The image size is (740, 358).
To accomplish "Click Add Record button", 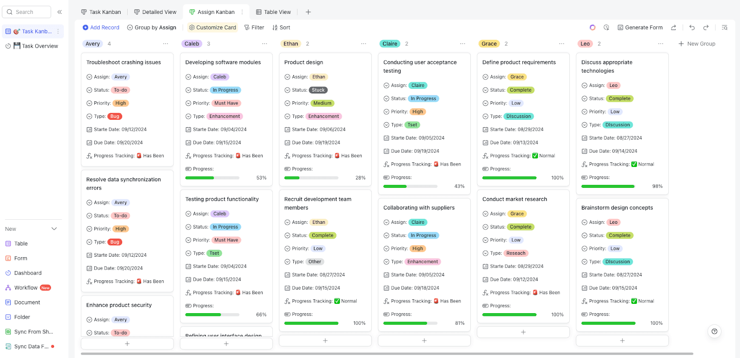I will coord(101,28).
